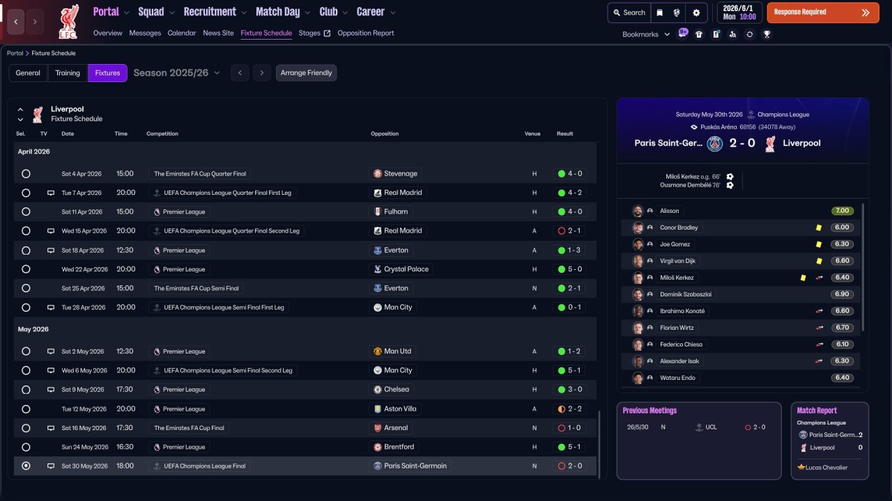Select the Everton FA Cup Semi Final radio

(x=26, y=288)
